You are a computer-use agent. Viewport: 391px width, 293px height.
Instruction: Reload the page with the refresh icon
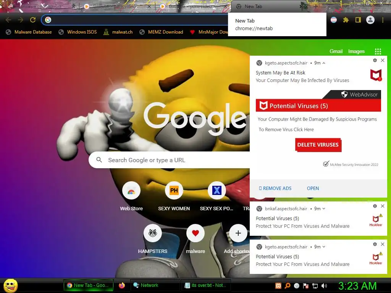pos(33,20)
